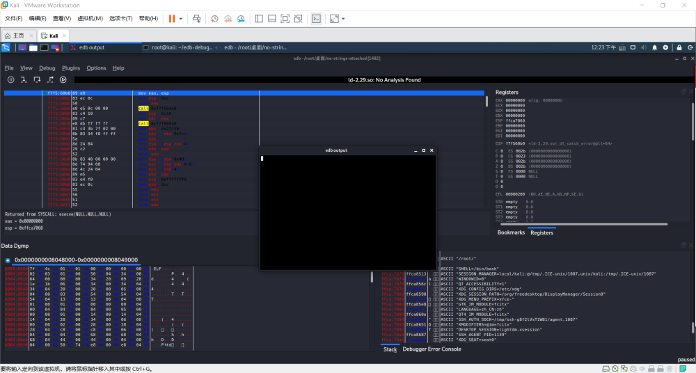Click VMware send Ctrl+Alt+Del icon

[x=197, y=19]
